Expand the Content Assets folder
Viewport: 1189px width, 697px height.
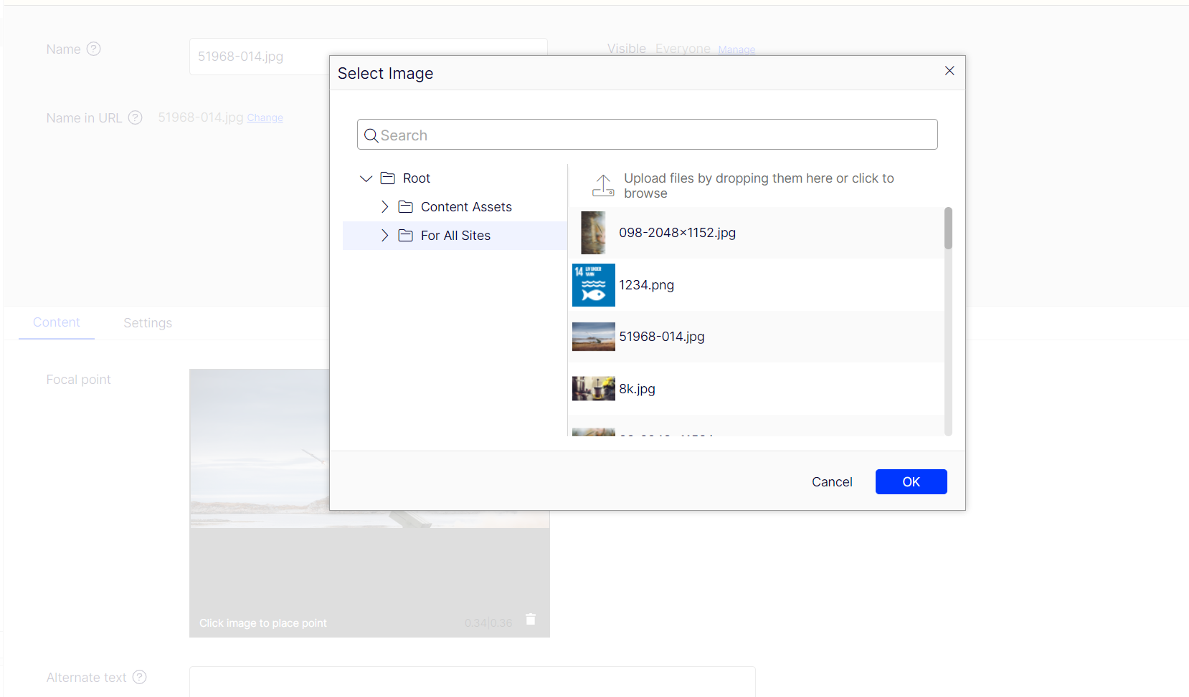(384, 207)
